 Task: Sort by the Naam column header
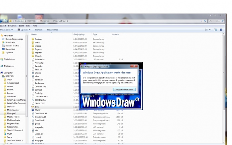34,34
